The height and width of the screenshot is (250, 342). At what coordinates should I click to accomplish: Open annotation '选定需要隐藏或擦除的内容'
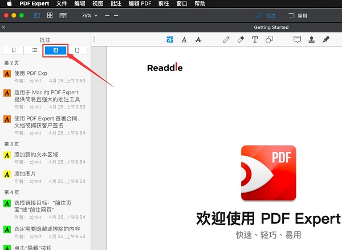coord(45,232)
